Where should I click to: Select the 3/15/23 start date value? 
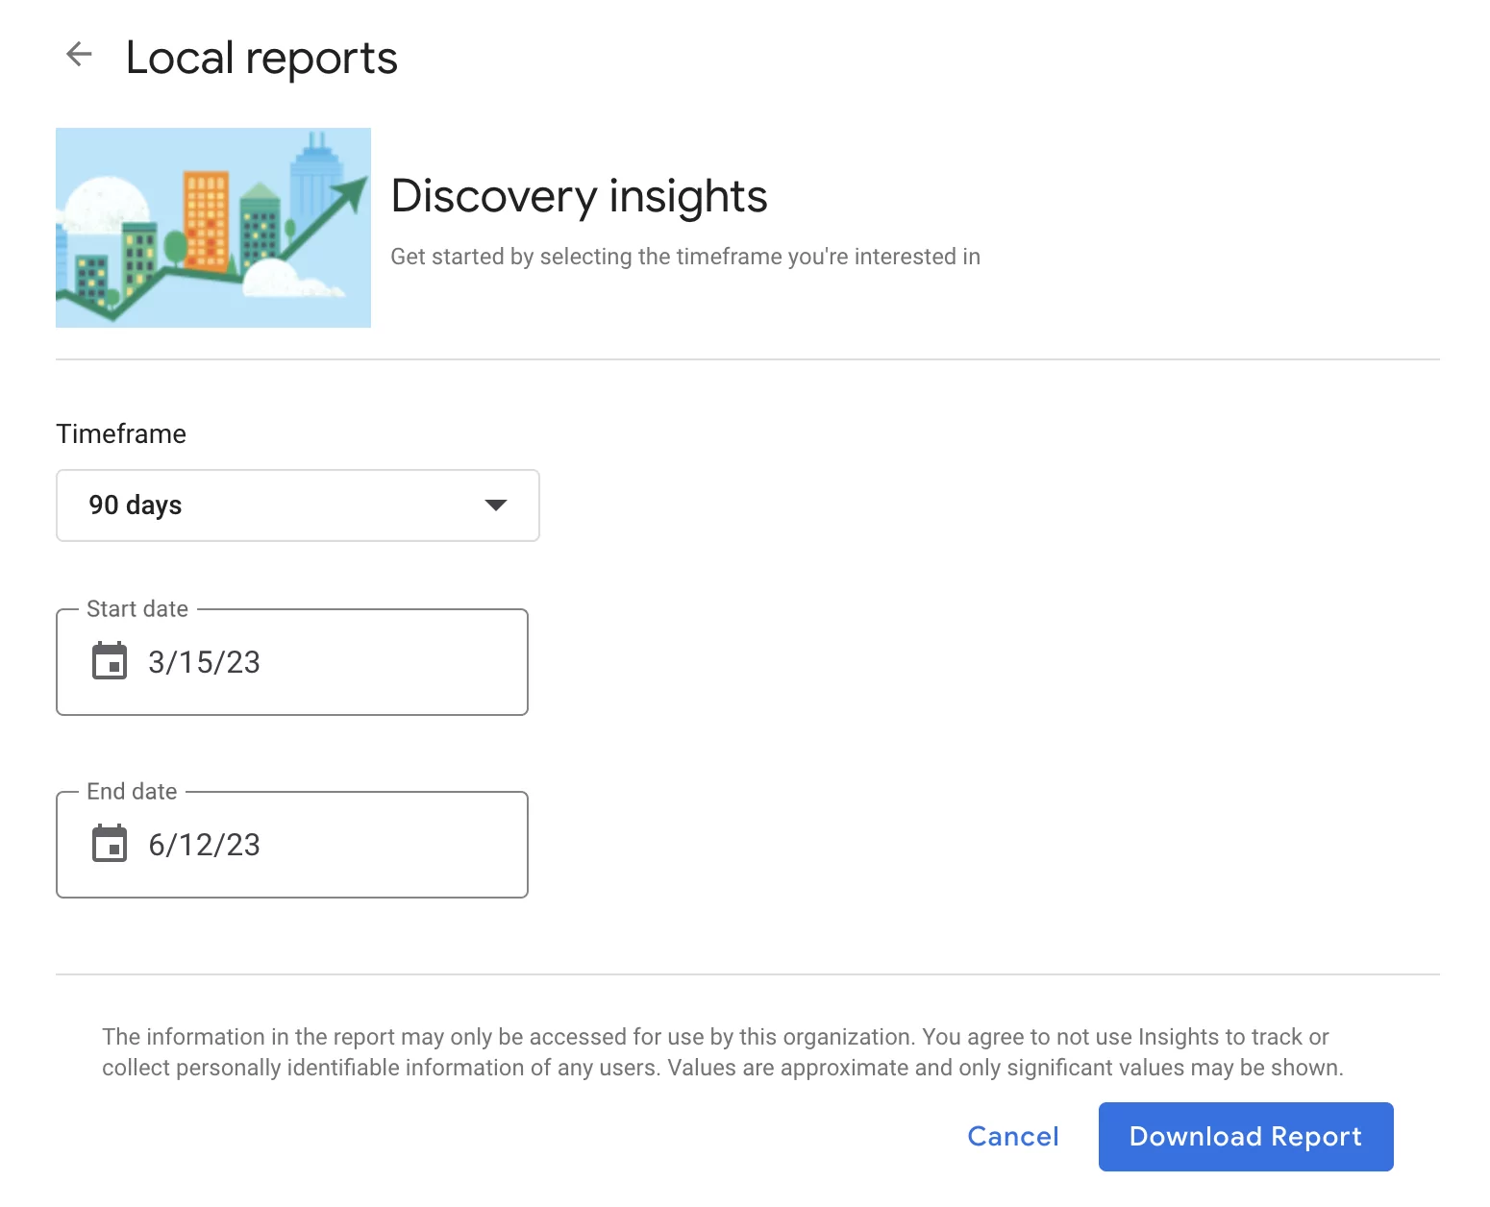pos(204,662)
